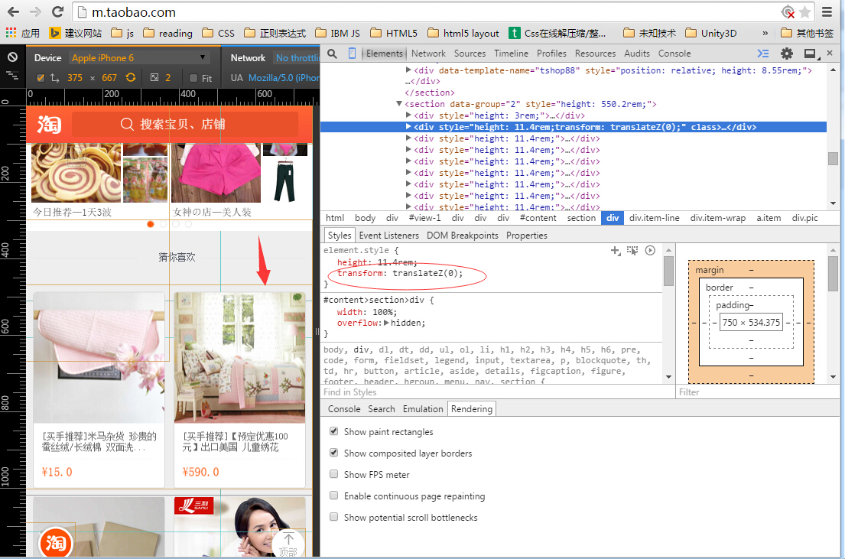845x559 pixels.
Task: Click the Taobao search bar
Action: 184,125
